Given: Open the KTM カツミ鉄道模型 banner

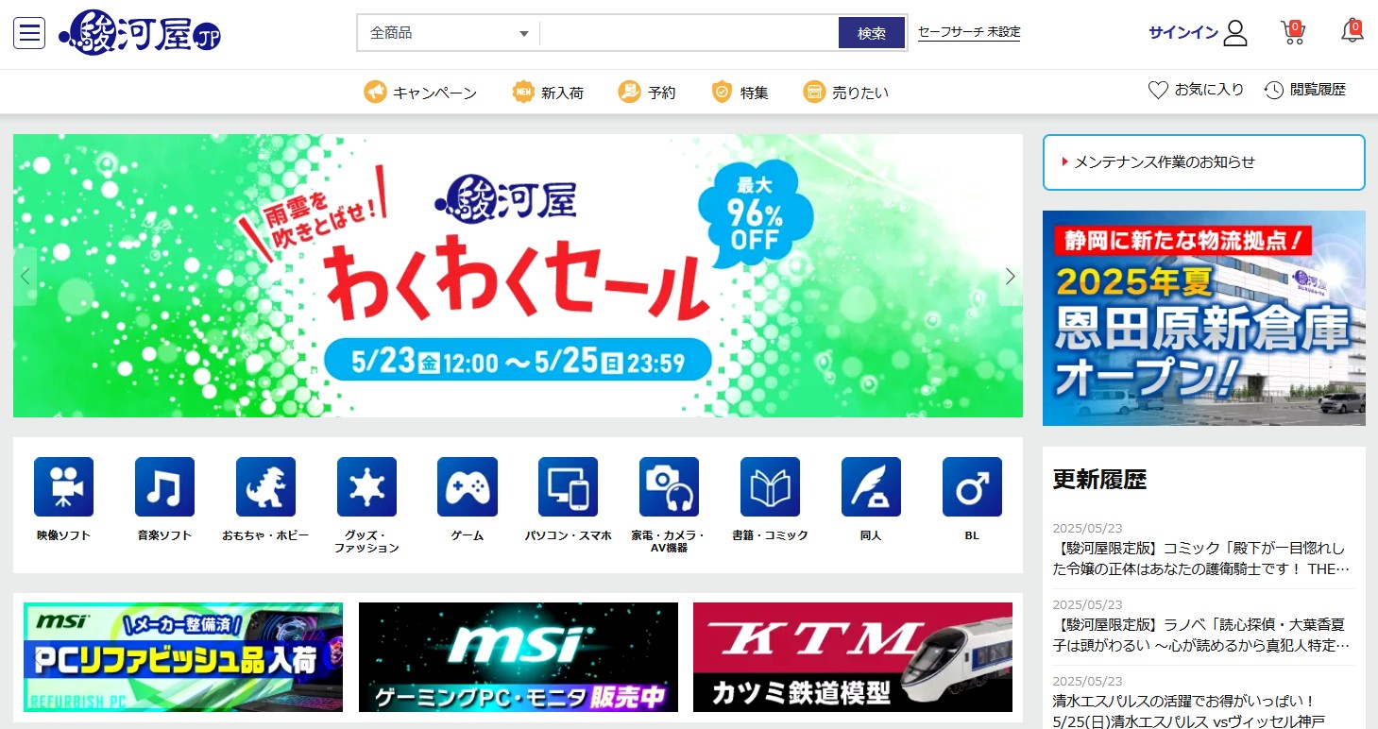Looking at the screenshot, I should (x=853, y=657).
